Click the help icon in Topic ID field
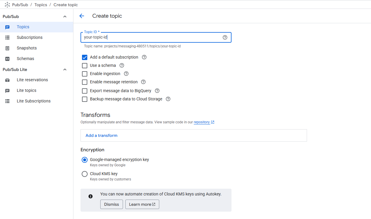371x219 pixels. click(x=225, y=37)
